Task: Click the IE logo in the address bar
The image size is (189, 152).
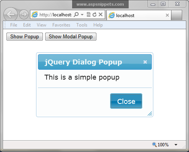Action: (x=35, y=14)
